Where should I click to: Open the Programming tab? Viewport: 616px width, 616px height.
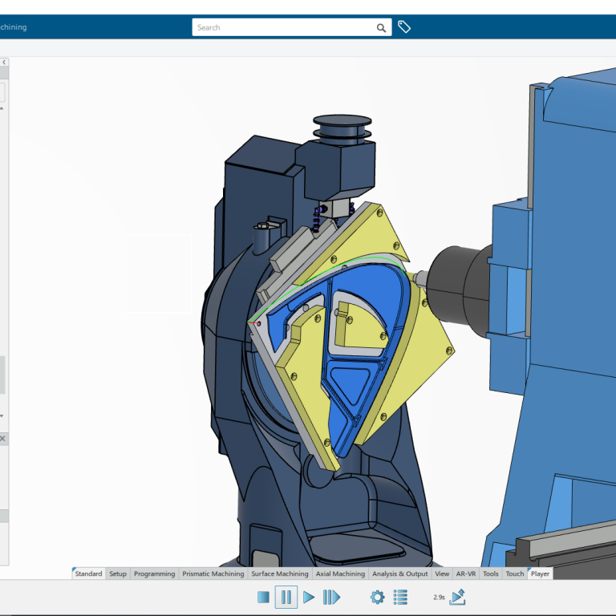154,573
